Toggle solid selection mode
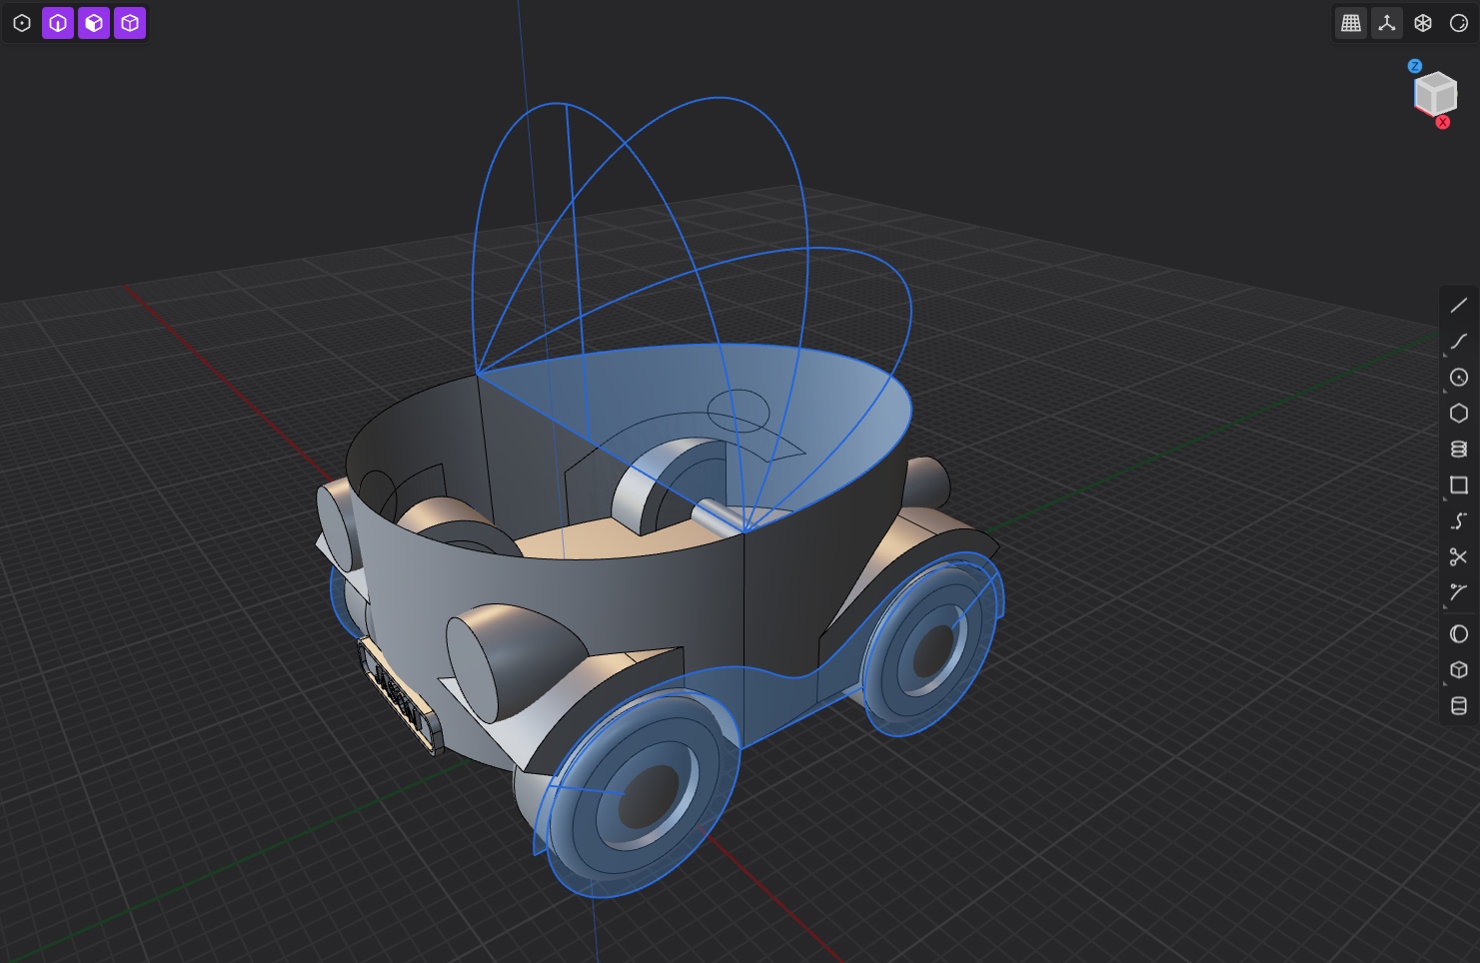 [130, 23]
